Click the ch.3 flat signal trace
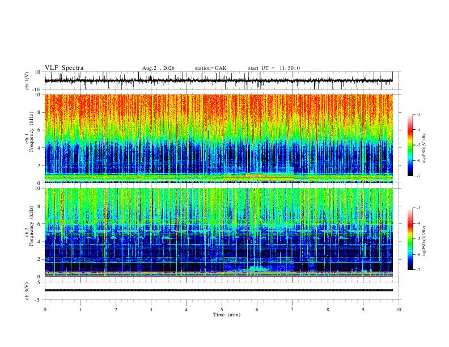This screenshot has height=347, width=449. (218, 290)
